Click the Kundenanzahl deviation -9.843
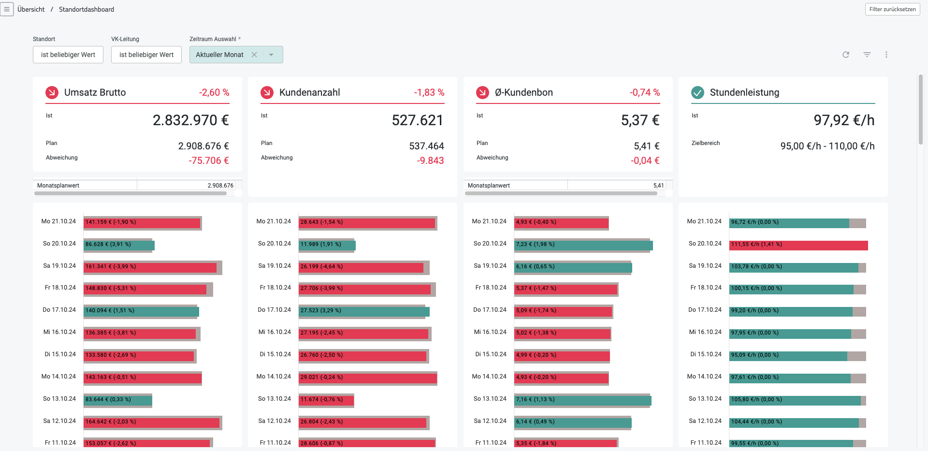Screen dimensions: 928x451 point(431,160)
